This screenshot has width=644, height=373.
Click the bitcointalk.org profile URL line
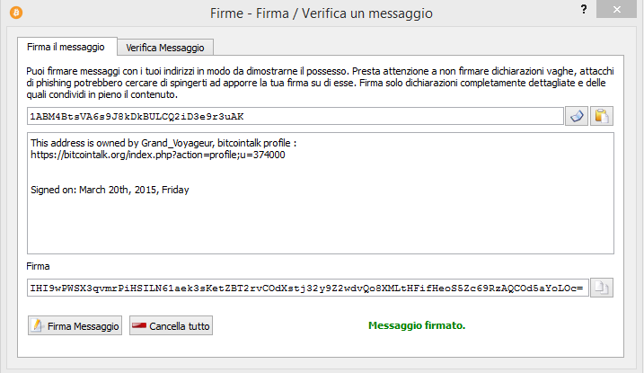pyautogui.click(x=158, y=155)
